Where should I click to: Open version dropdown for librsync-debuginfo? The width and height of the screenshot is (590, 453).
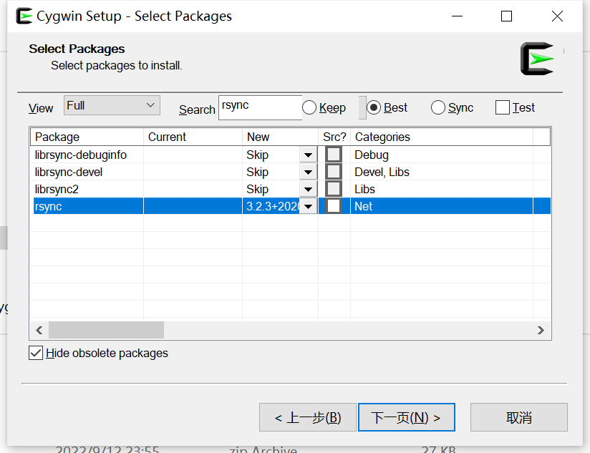tap(308, 155)
